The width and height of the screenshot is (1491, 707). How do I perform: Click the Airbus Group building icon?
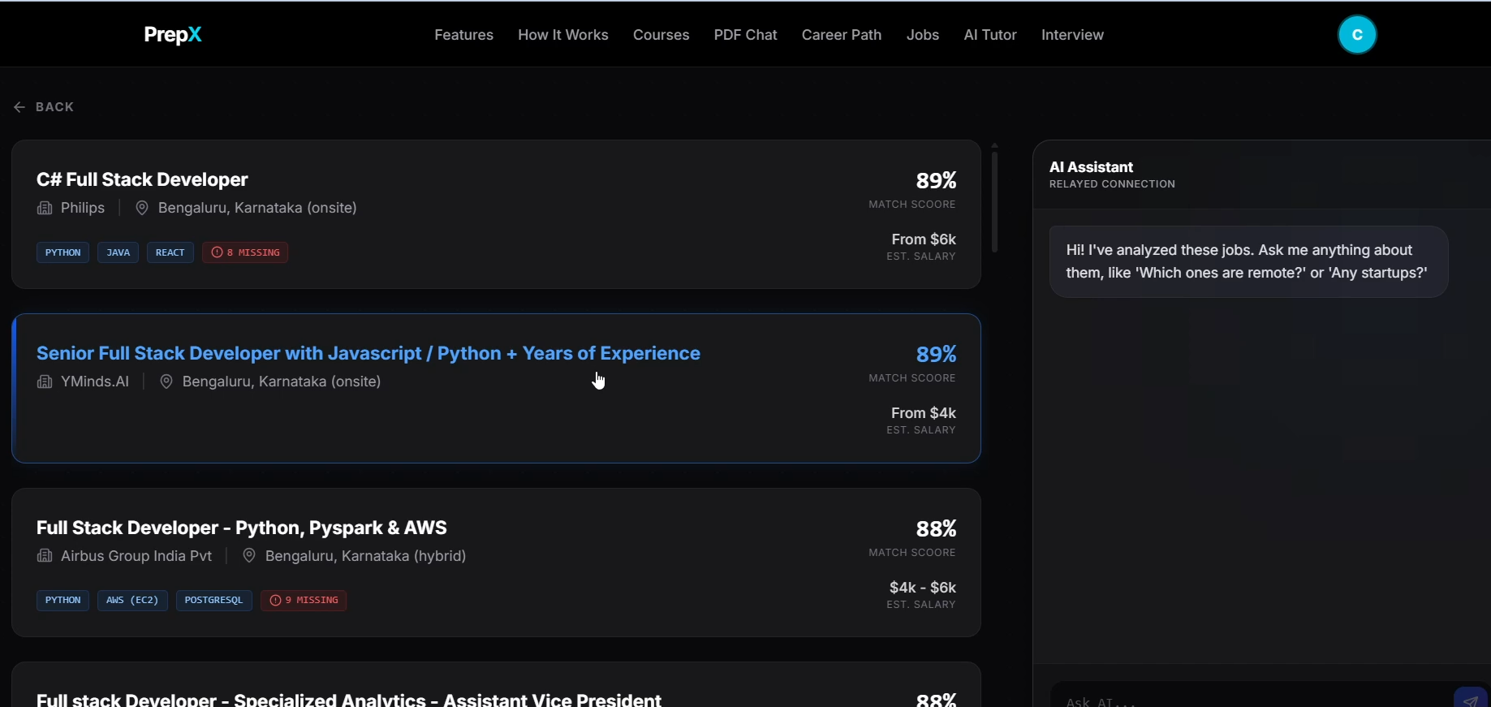[45, 556]
